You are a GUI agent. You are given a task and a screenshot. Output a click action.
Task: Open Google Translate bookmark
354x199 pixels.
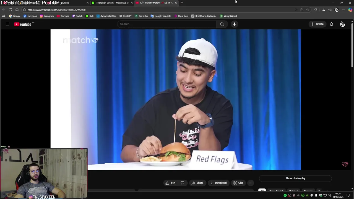click(x=161, y=16)
